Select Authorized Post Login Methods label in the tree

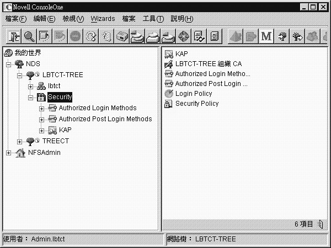tap(105, 119)
